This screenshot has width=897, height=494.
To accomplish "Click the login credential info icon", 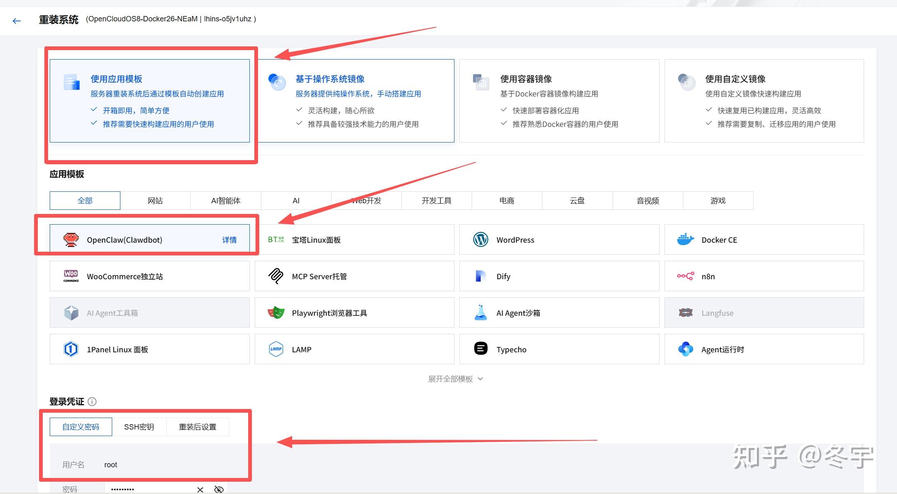I will 92,402.
